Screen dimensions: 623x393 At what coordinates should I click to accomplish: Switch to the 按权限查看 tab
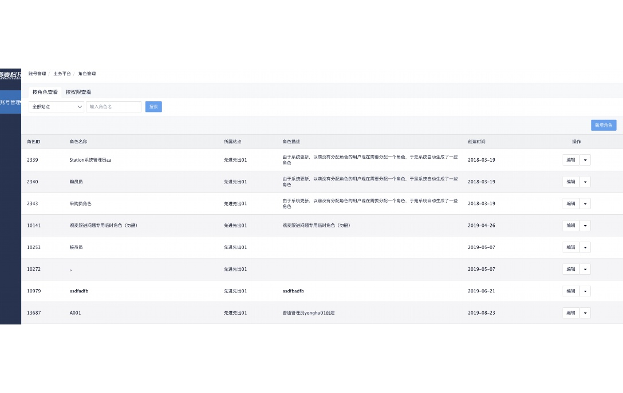[78, 92]
